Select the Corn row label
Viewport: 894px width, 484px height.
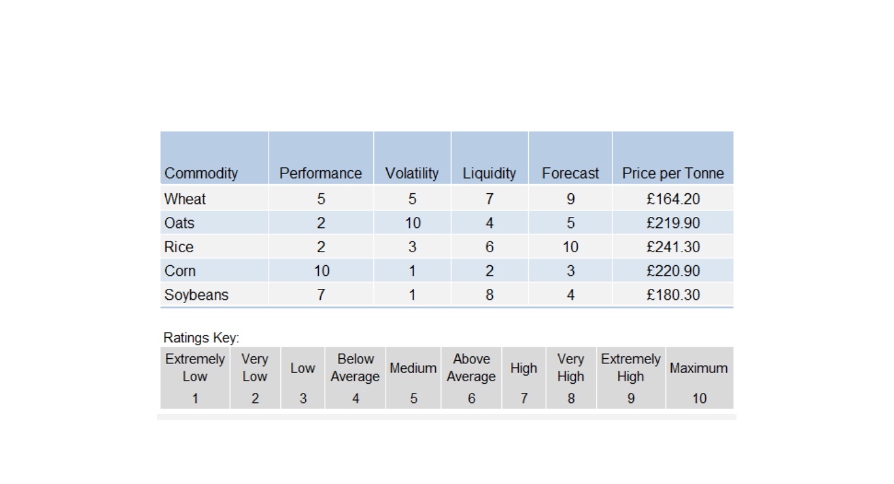(x=180, y=271)
